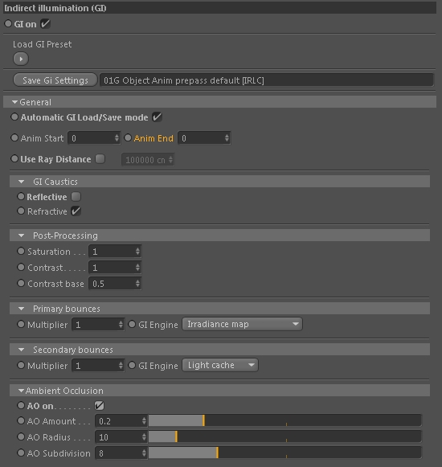
Task: Click the preset name text field
Action: [266, 80]
